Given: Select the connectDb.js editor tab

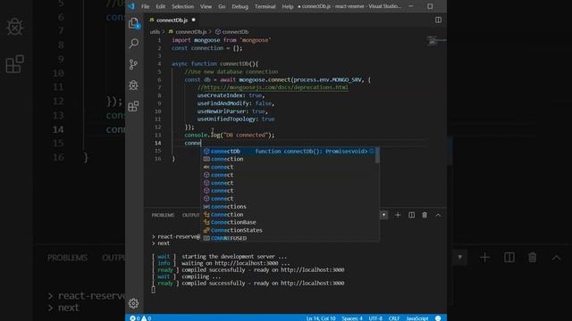Looking at the screenshot, I should pyautogui.click(x=172, y=20).
